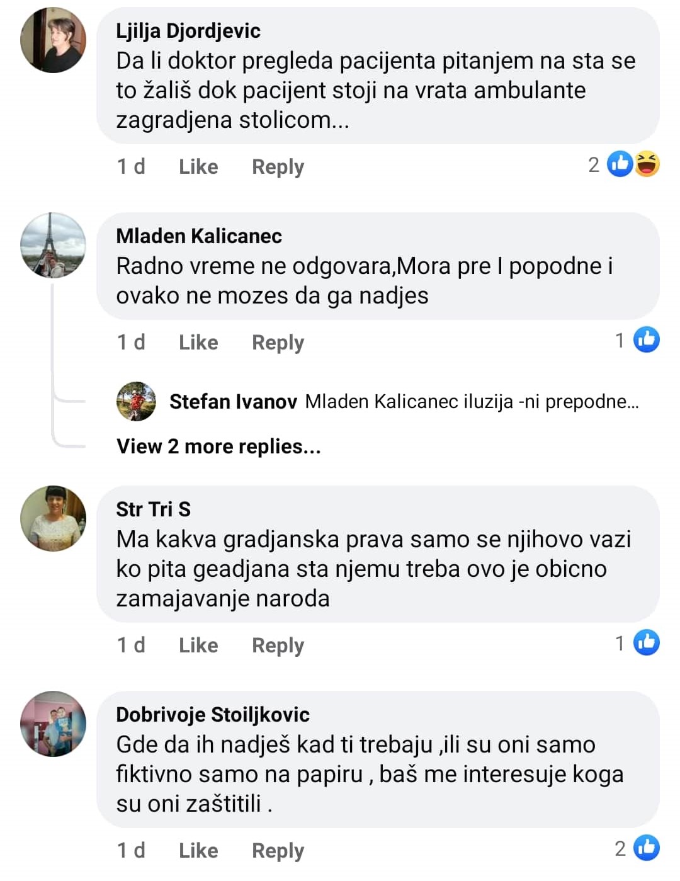Screen dimensions: 680x881
Task: Click the laughing emoji reaction on Ljilja's comment
Action: [x=647, y=164]
